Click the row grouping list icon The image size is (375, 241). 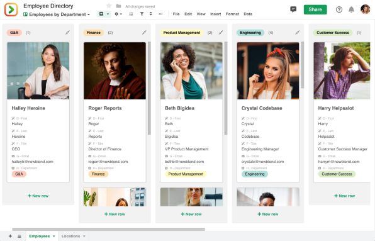point(131,14)
